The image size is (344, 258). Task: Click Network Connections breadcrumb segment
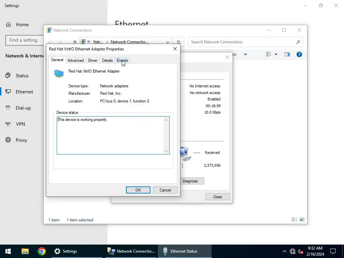coord(129,42)
